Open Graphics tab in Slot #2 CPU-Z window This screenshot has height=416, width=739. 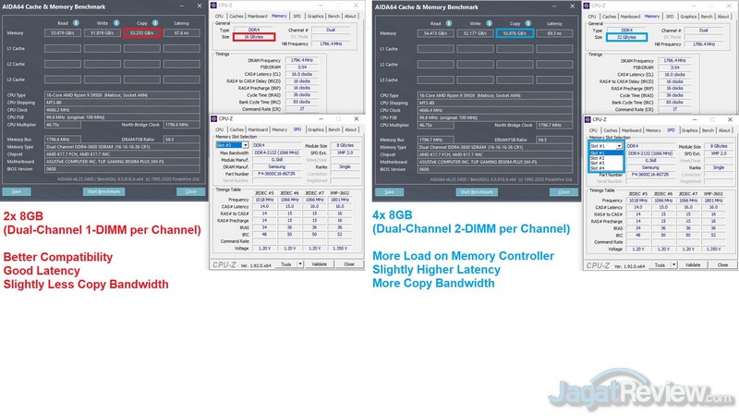(316, 129)
